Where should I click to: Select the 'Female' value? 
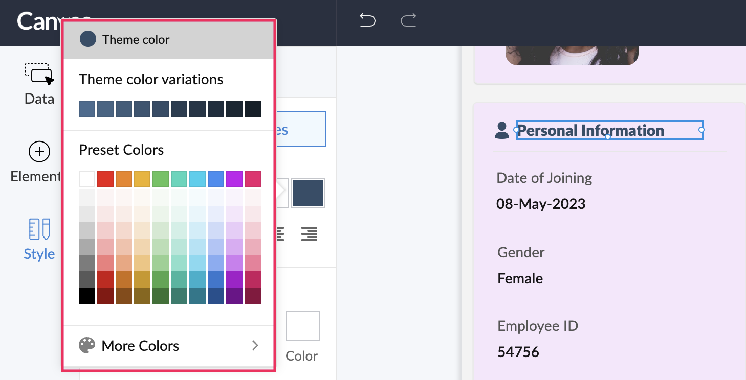(520, 278)
